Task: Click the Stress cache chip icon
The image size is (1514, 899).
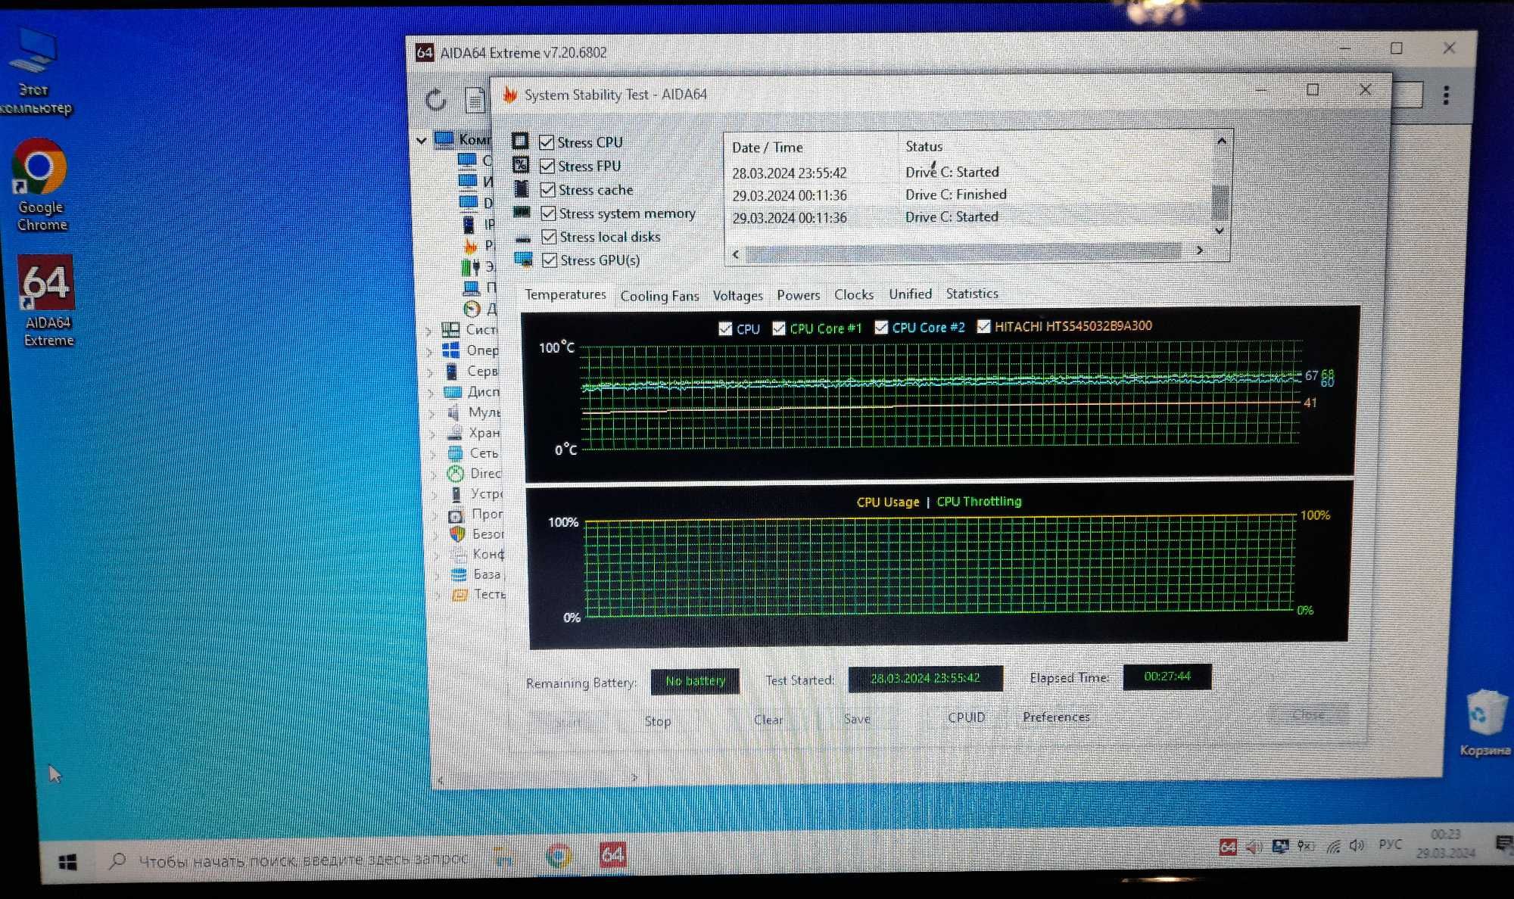Action: click(x=522, y=188)
